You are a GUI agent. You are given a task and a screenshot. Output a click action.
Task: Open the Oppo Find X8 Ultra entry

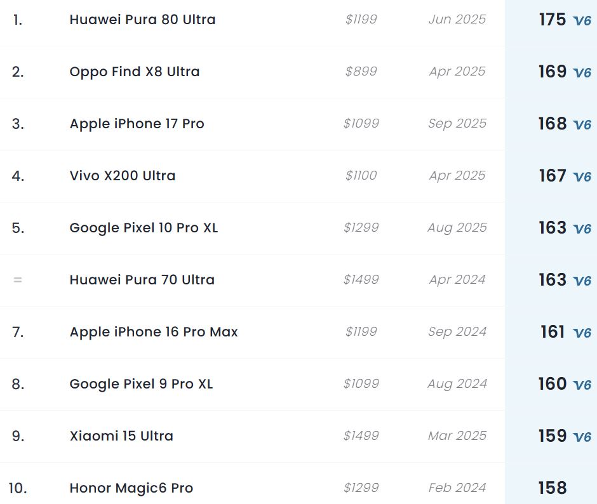point(135,72)
